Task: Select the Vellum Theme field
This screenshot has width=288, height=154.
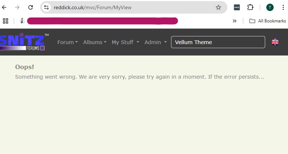Action: point(218,42)
